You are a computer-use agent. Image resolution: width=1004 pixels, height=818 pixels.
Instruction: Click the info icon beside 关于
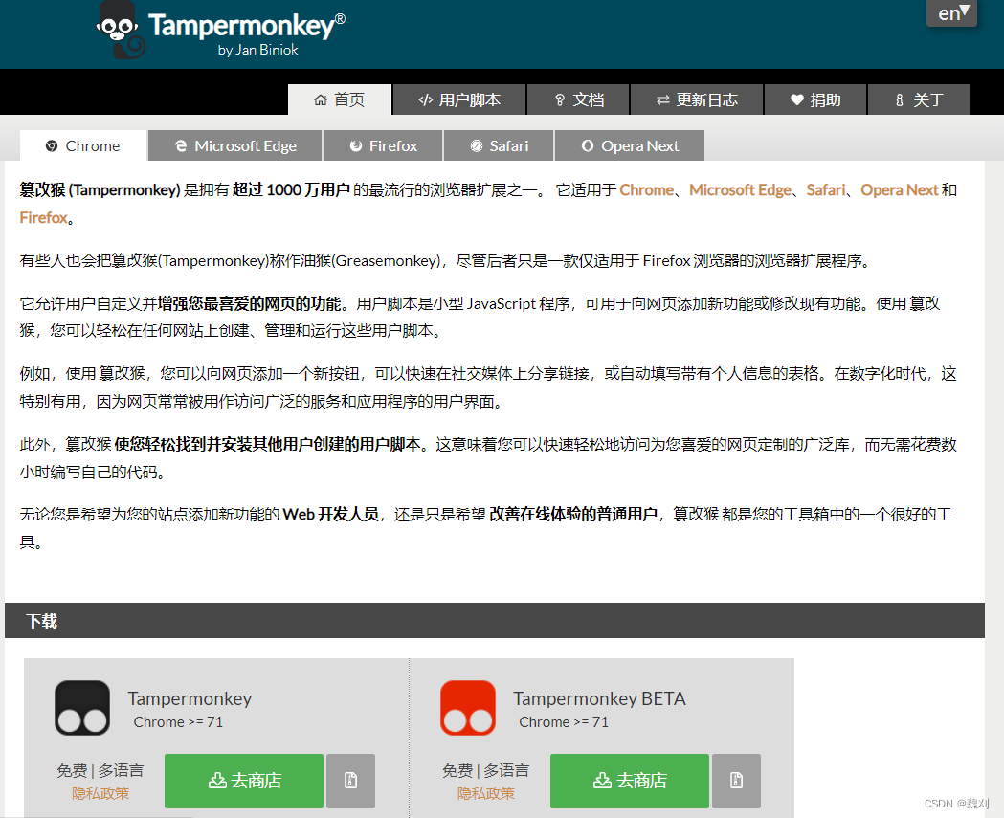[899, 99]
